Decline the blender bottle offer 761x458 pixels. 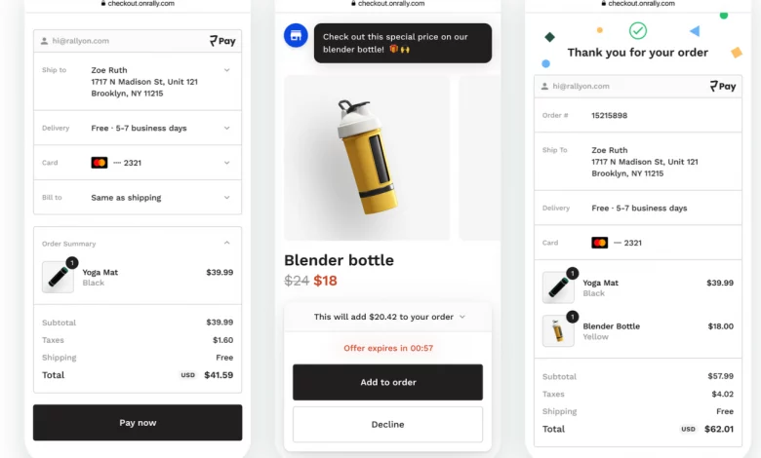(x=387, y=425)
